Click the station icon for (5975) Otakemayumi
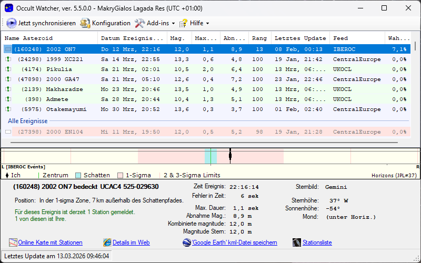 [x=8, y=109]
